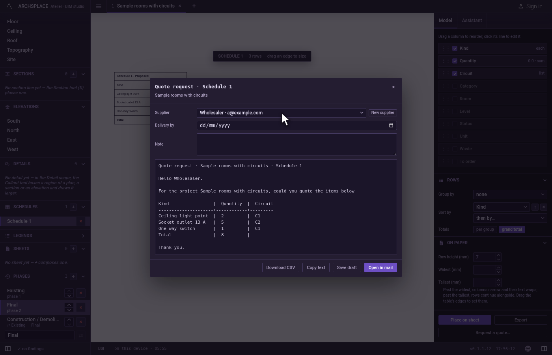552x355 pixels.
Task: Enable the Room column checkbox
Action: (x=455, y=99)
